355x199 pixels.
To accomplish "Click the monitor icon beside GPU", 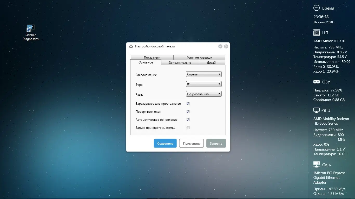I will pos(317,110).
